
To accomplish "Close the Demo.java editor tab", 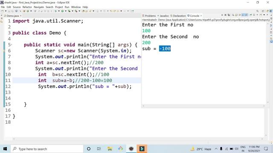I will 21,16.
